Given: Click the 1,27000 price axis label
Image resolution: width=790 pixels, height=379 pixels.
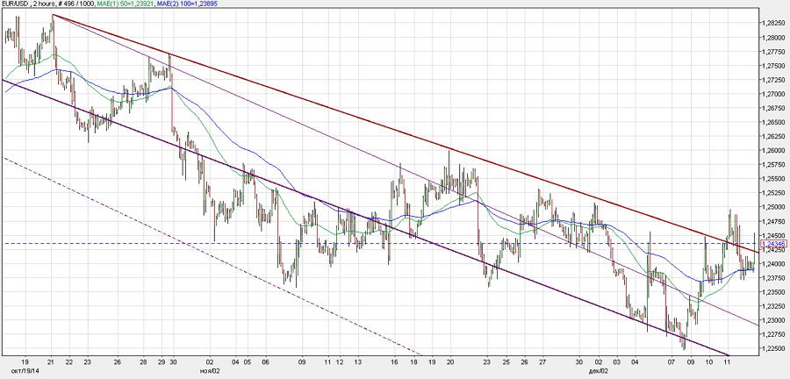Looking at the screenshot, I should coord(774,94).
